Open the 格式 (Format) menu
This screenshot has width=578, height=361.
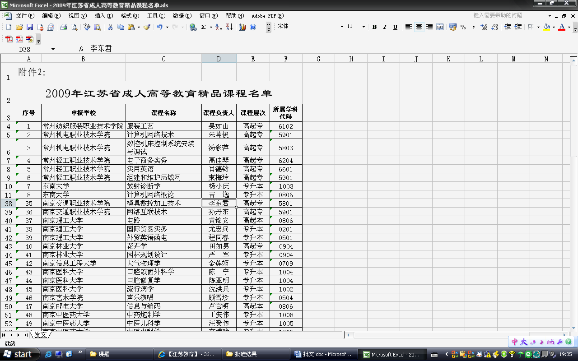[130, 16]
